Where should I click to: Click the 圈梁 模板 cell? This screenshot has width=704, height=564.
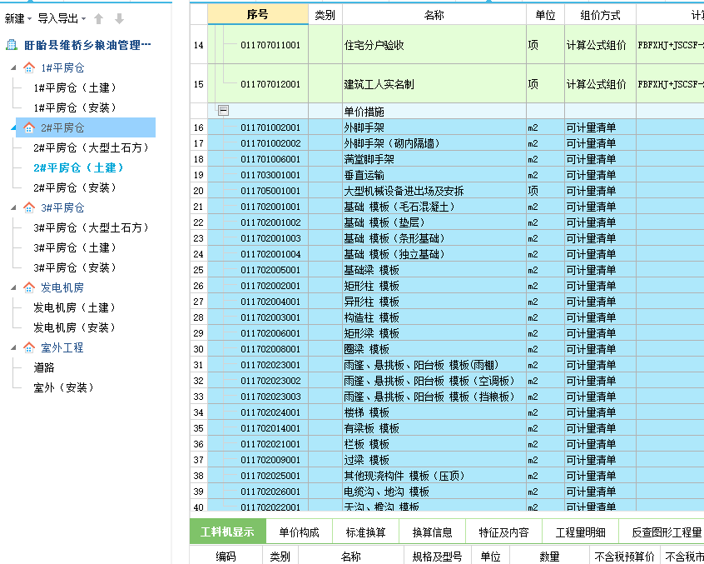click(x=434, y=349)
